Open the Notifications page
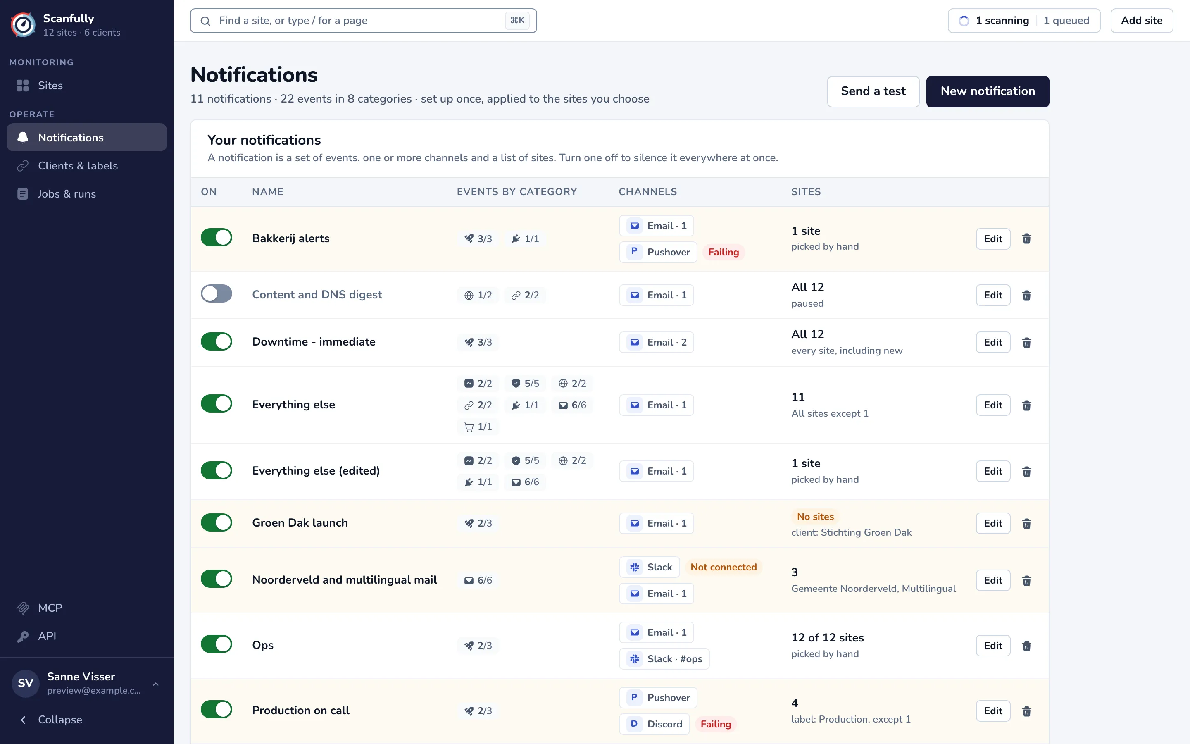 86,137
